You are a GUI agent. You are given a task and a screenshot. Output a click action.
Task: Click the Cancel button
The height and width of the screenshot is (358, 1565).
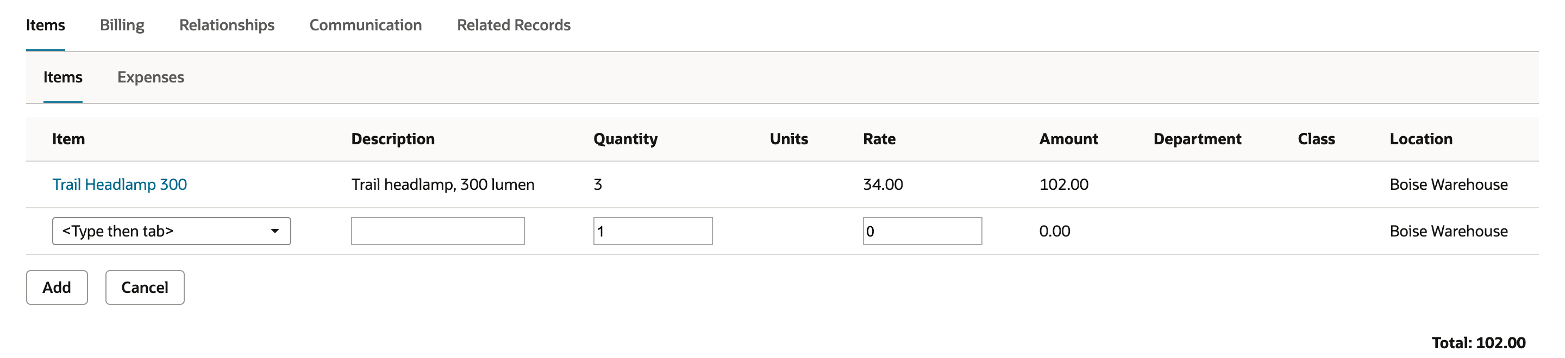(x=145, y=287)
